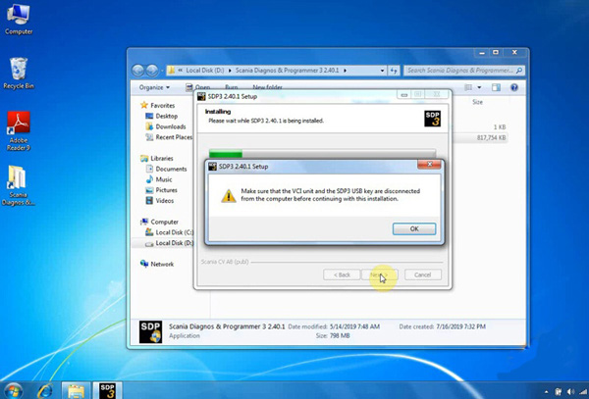The height and width of the screenshot is (399, 589).
Task: Minimize the Explorer window
Action: (x=482, y=53)
